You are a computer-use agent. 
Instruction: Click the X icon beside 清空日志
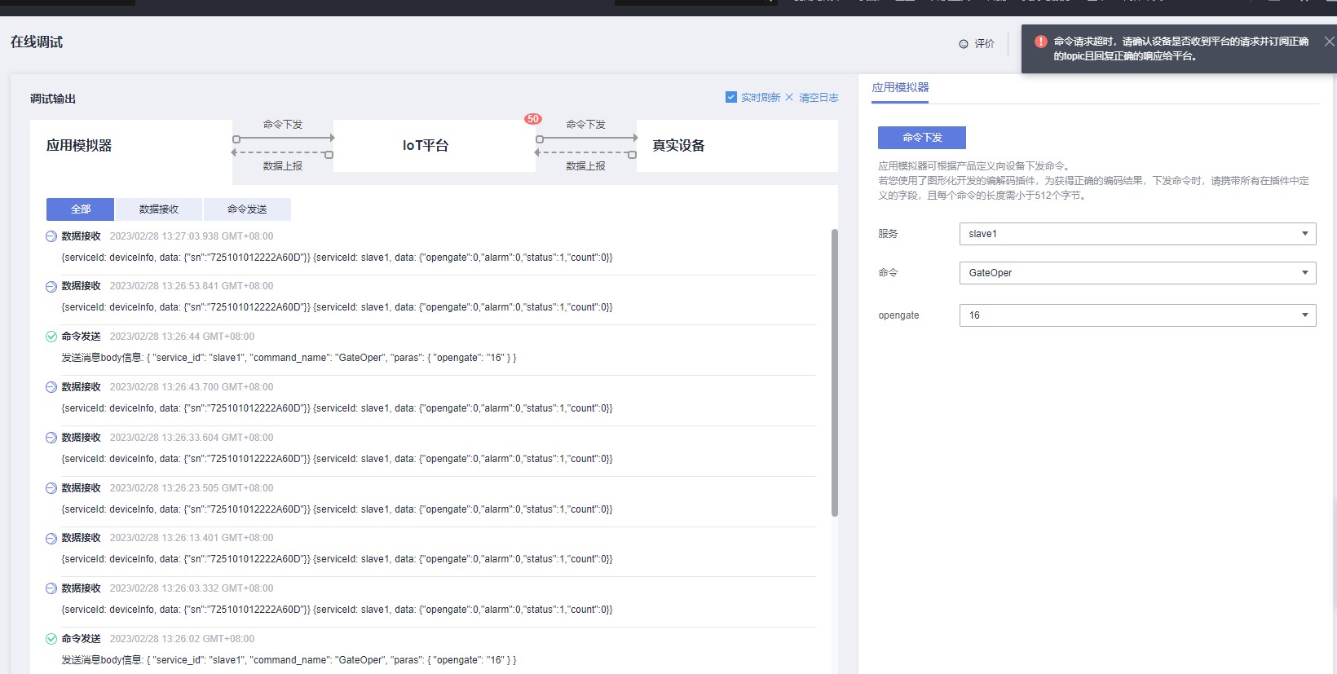point(789,97)
